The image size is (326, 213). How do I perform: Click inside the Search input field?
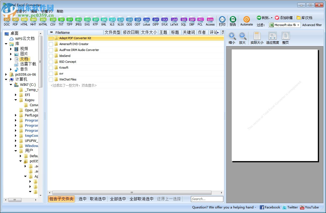point(207,199)
